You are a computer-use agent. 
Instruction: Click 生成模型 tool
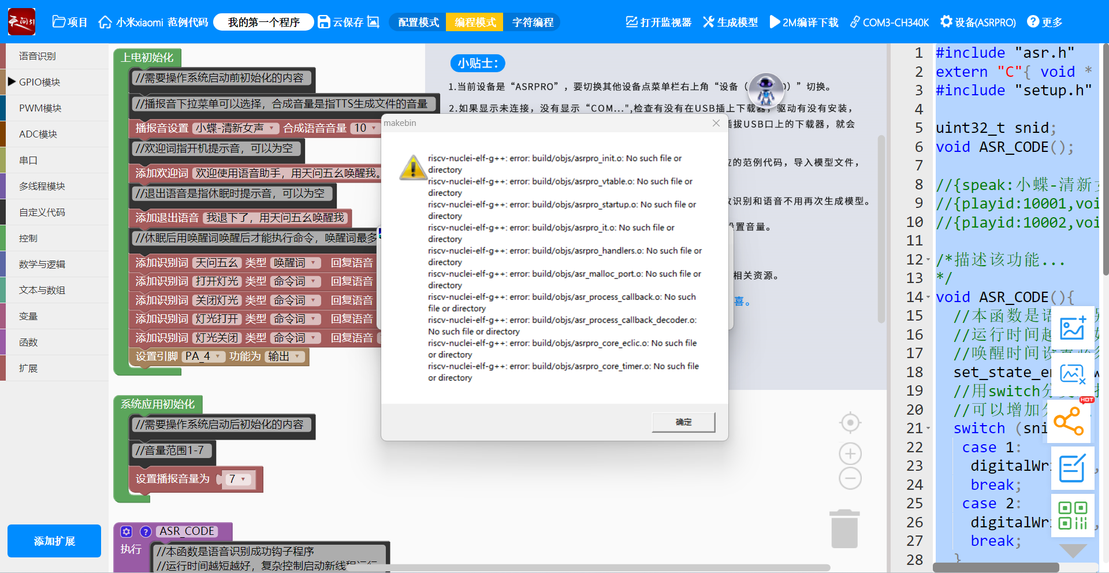tap(730, 22)
